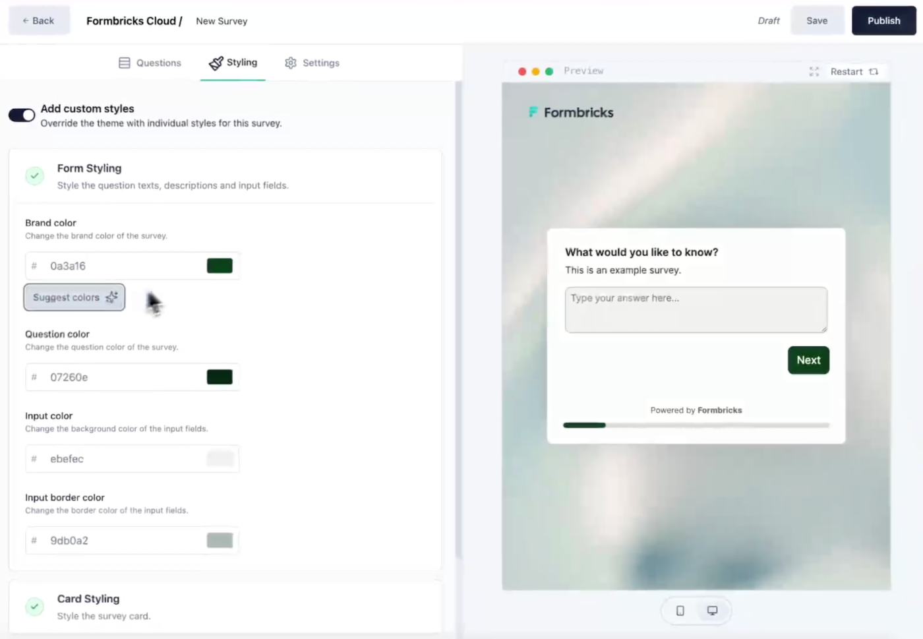Open the Brand color swatch picker
The image size is (923, 639).
point(220,266)
